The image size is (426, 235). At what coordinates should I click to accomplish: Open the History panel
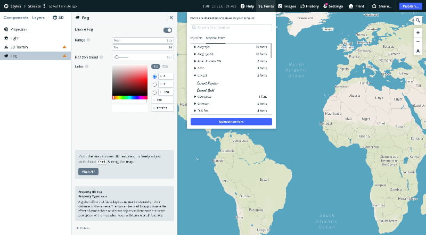click(x=309, y=6)
